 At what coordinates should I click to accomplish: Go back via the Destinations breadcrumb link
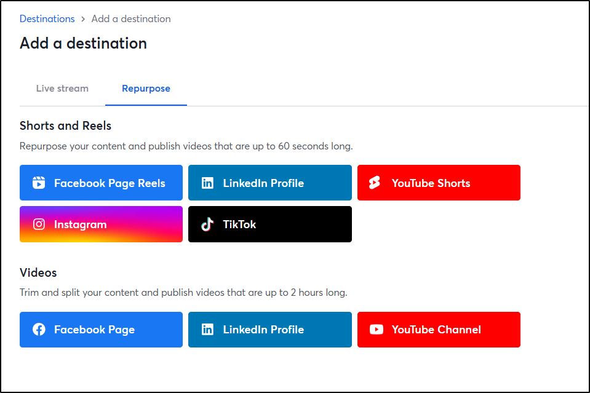pyautogui.click(x=47, y=18)
